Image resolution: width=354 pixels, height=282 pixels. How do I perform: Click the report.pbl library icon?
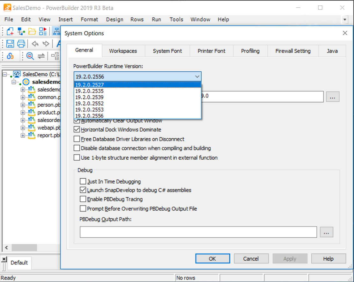click(x=32, y=135)
